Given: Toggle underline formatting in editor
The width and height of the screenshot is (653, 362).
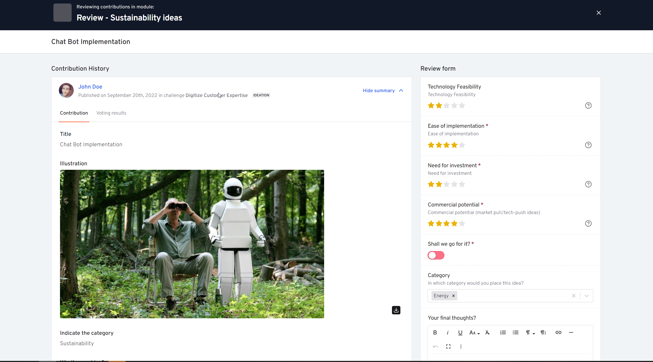Looking at the screenshot, I should [460, 333].
